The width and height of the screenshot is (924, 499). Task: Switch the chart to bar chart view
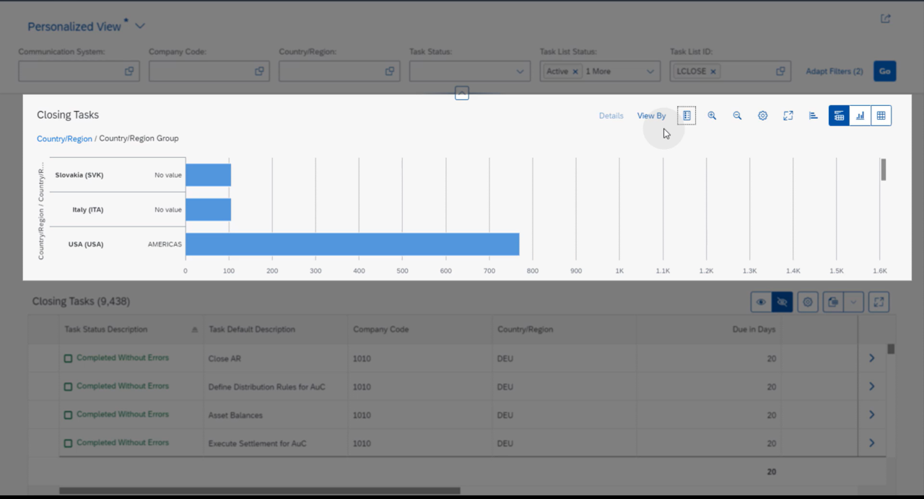(860, 115)
